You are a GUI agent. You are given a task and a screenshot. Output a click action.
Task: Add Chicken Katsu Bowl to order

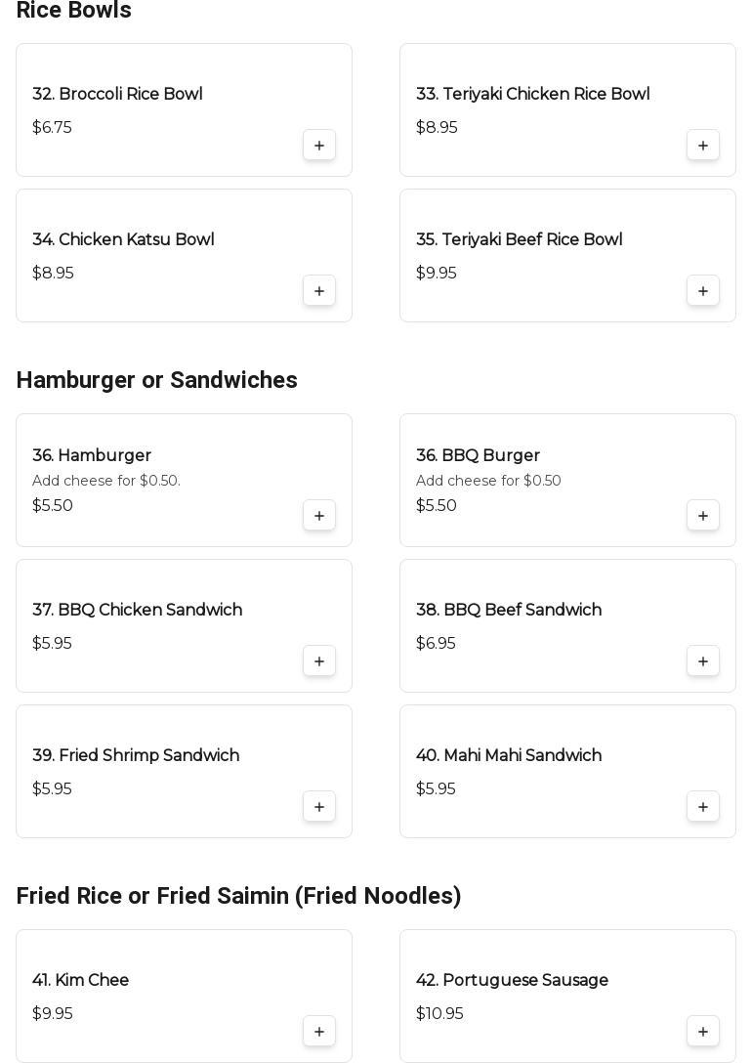pyautogui.click(x=319, y=291)
